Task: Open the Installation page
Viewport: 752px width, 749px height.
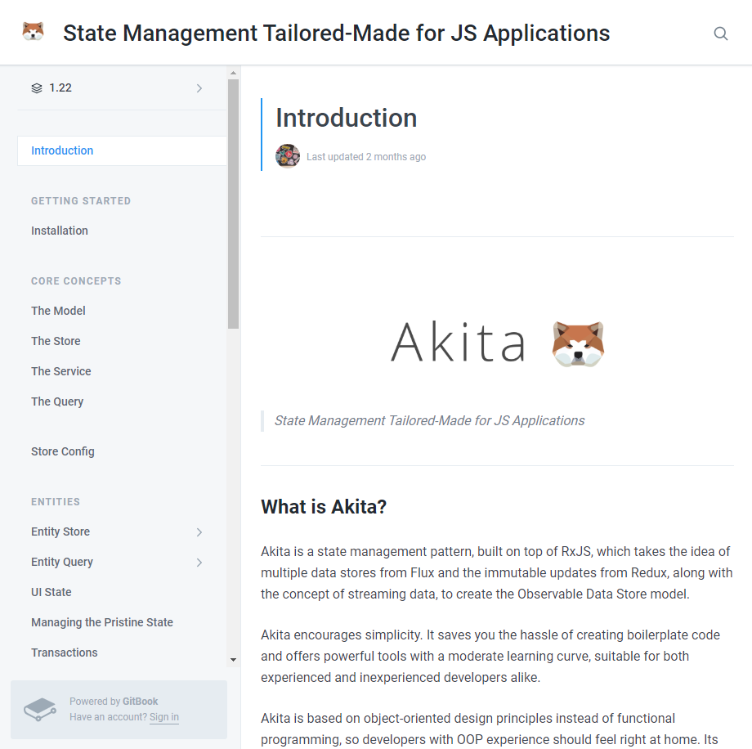Action: (60, 231)
